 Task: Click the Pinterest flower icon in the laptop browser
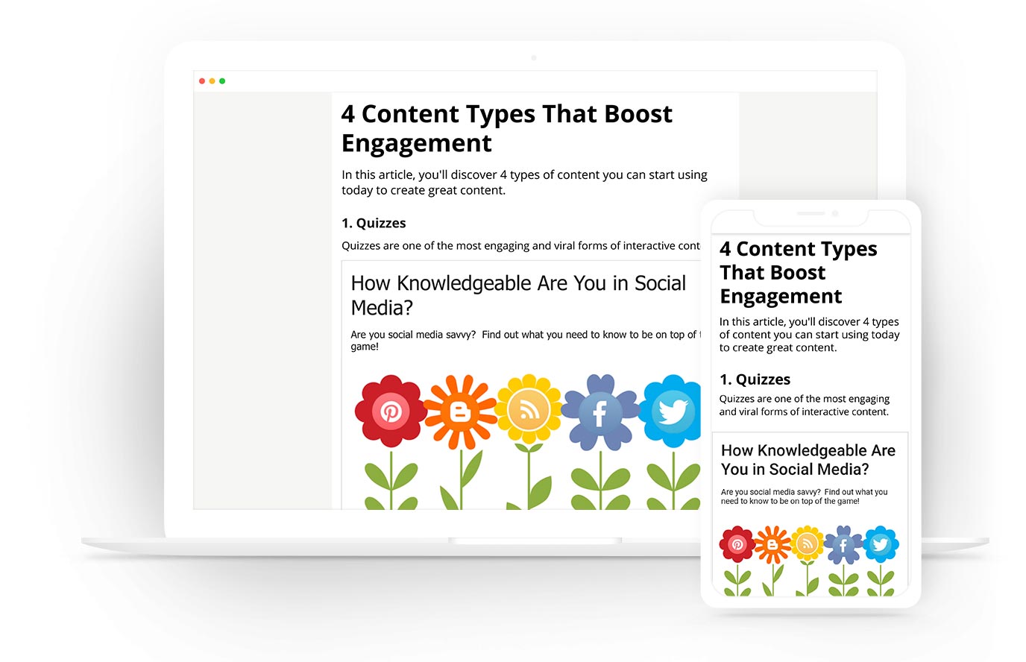click(390, 411)
